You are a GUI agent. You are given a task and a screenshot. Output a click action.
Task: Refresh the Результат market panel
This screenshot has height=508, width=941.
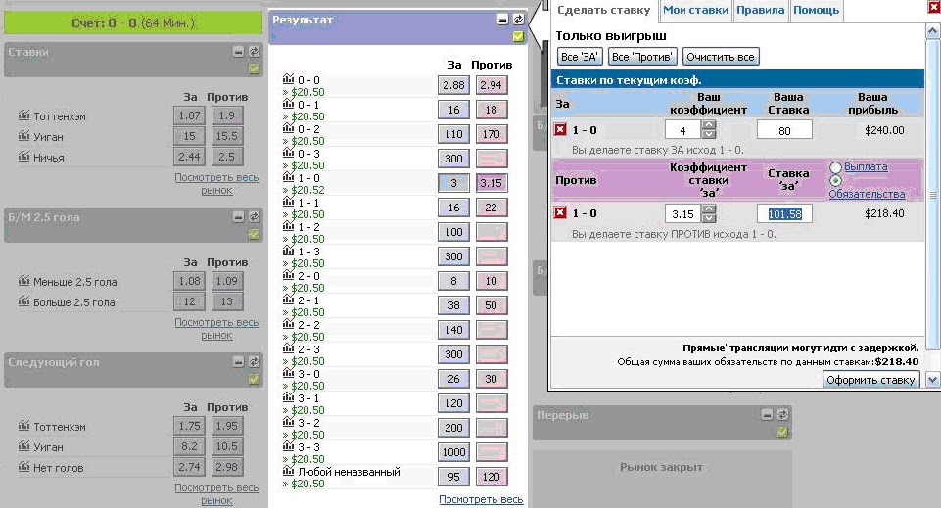(518, 20)
